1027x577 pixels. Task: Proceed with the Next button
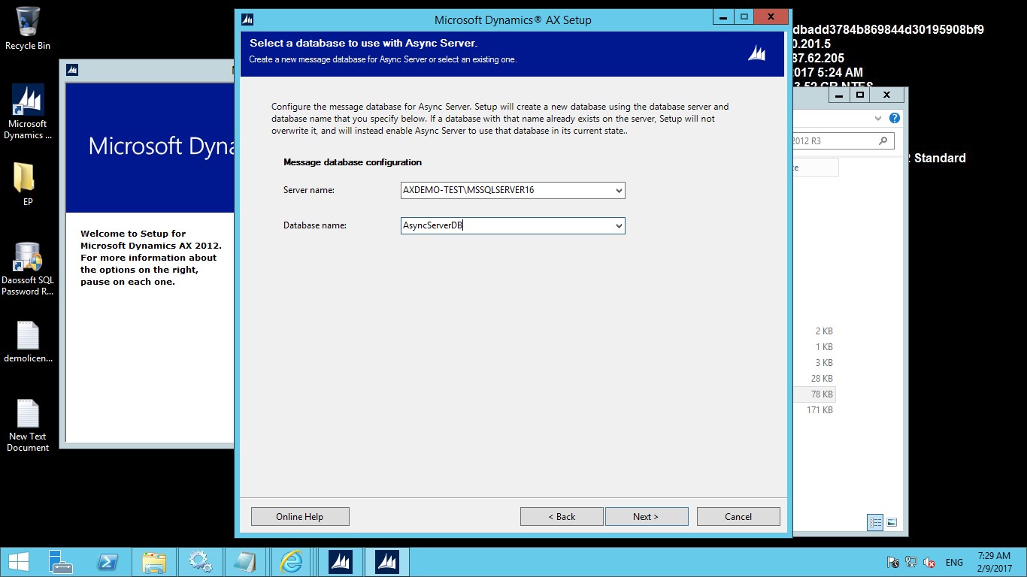tap(647, 516)
